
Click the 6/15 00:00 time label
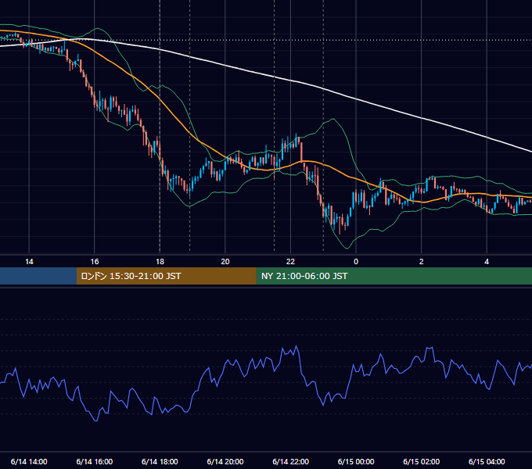pyautogui.click(x=356, y=461)
